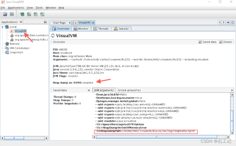Switch to the Threads tab
The height and width of the screenshot is (146, 236).
point(101,28)
